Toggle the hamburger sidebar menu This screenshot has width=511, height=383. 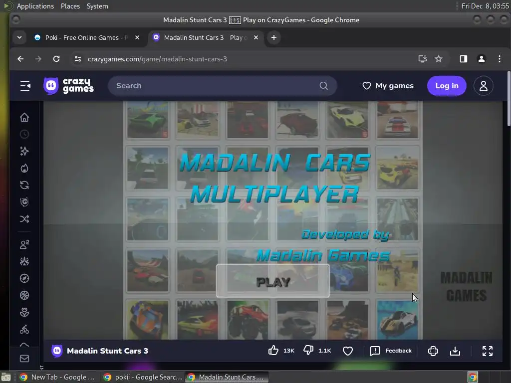tap(25, 86)
